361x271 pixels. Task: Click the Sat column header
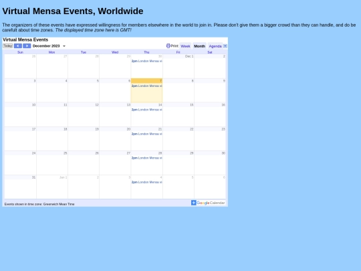[x=210, y=52]
